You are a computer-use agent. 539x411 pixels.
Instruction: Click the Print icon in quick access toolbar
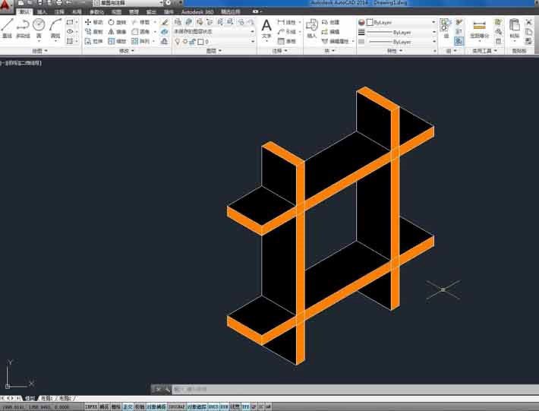[x=58, y=3]
